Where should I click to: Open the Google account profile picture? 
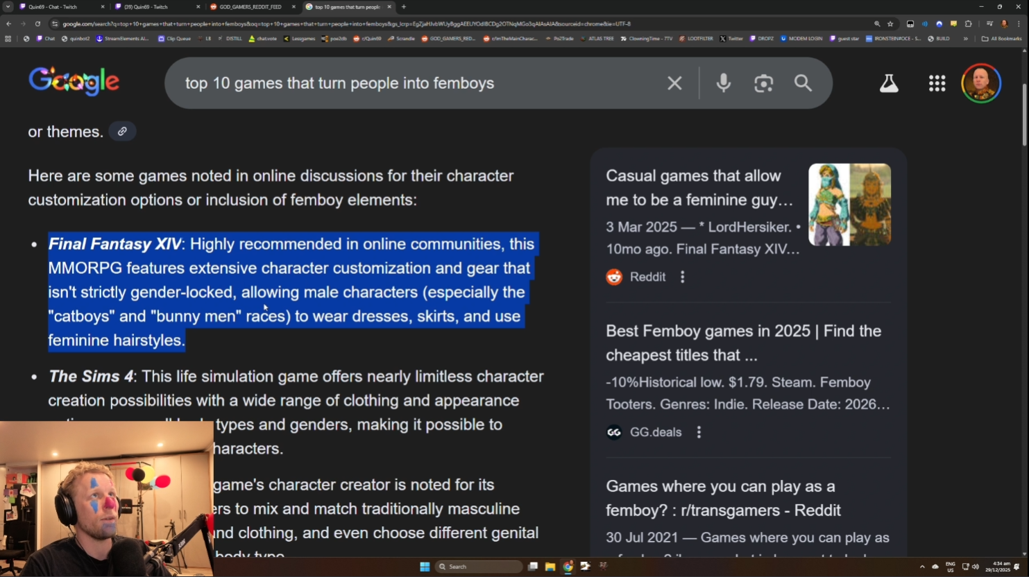pos(980,83)
